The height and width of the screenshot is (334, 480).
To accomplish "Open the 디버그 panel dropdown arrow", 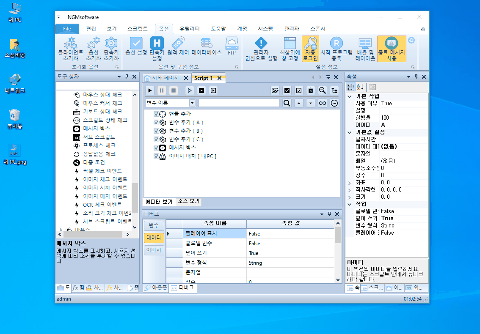I will [x=322, y=214].
